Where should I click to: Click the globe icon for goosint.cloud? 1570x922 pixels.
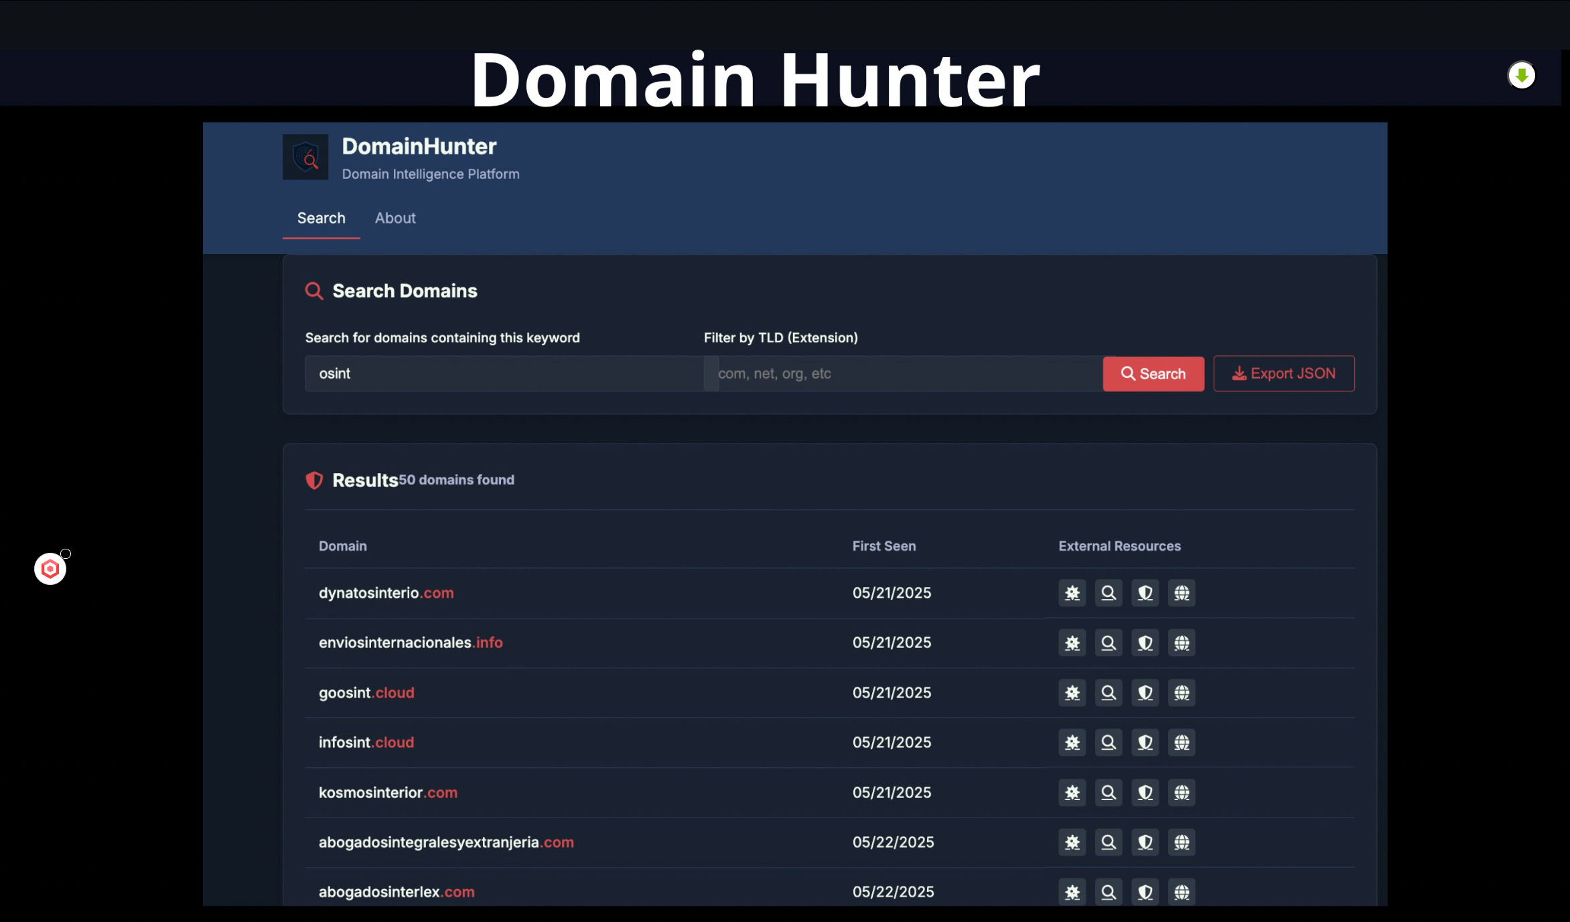(1182, 693)
